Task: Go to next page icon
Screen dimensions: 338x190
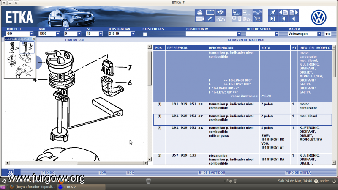Action: click(294, 12)
